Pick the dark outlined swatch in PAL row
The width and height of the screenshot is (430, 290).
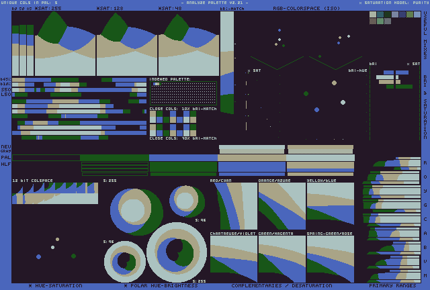click(x=46, y=158)
